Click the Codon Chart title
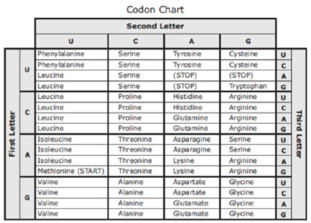 (155, 10)
